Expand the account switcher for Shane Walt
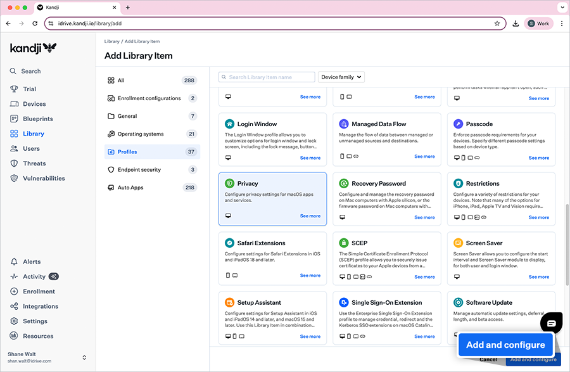This screenshot has height=372, width=570. pyautogui.click(x=84, y=358)
